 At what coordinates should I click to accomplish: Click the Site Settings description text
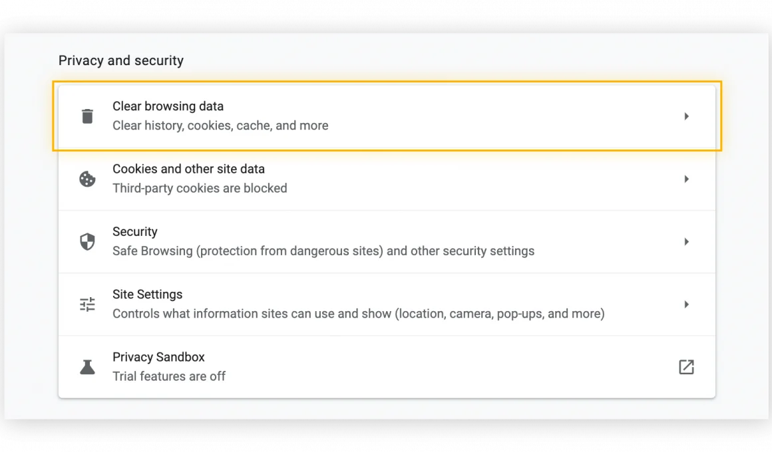coord(358,314)
